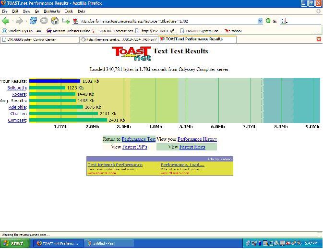The height and width of the screenshot is (249, 323).
Task: Click the Performance History link
Action: click(x=197, y=139)
